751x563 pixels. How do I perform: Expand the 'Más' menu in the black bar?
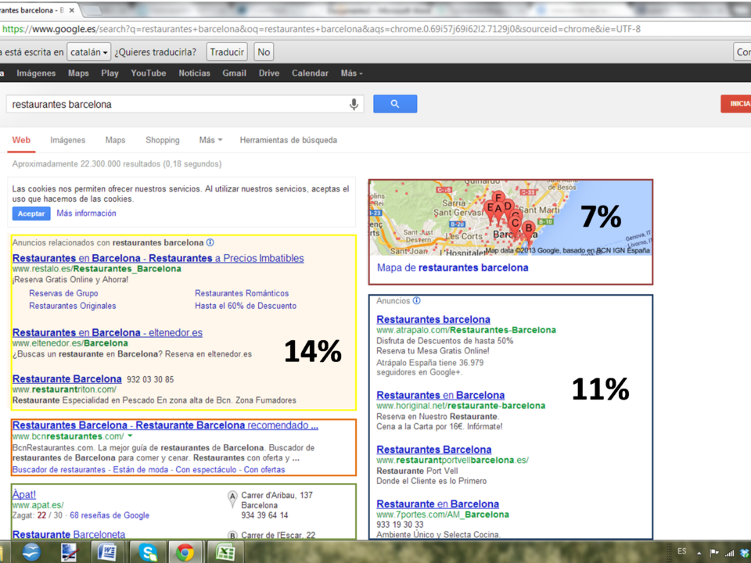point(351,74)
